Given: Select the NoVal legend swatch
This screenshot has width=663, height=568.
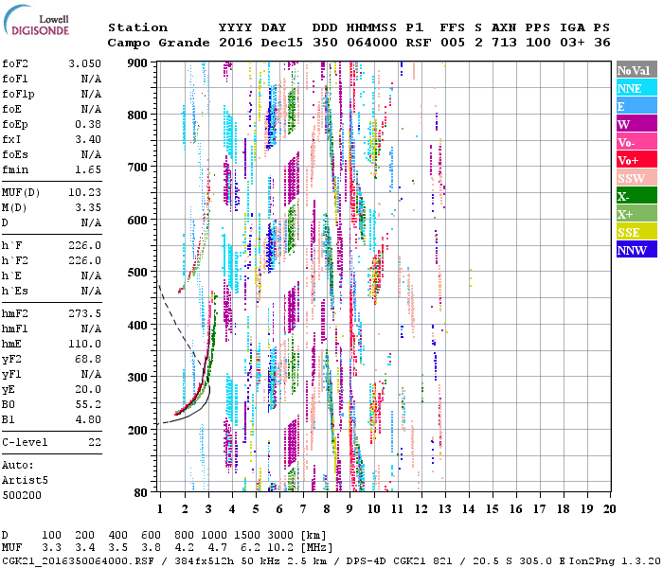Looking at the screenshot, I should (x=636, y=70).
